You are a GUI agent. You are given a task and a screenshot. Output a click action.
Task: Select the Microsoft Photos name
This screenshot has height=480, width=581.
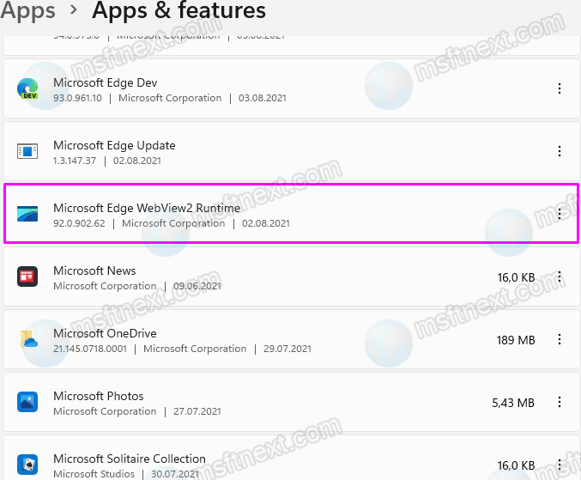[x=98, y=396]
